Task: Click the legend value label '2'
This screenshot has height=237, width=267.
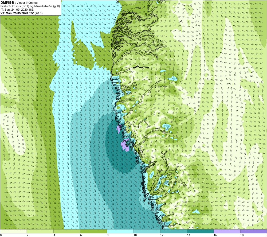Action: coord(28,235)
